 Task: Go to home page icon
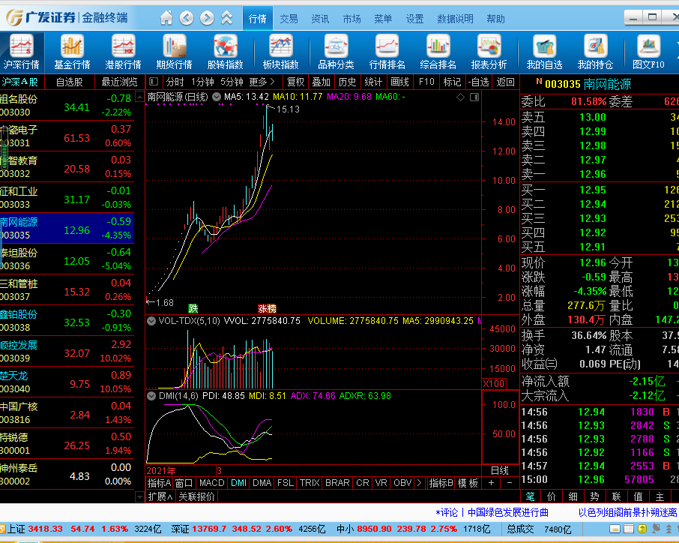(x=166, y=18)
